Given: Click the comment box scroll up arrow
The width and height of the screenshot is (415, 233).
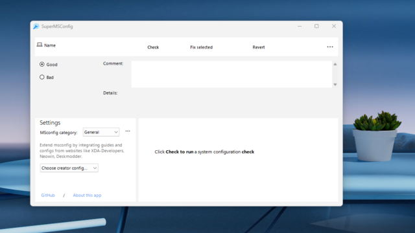Looking at the screenshot, I should (335, 64).
